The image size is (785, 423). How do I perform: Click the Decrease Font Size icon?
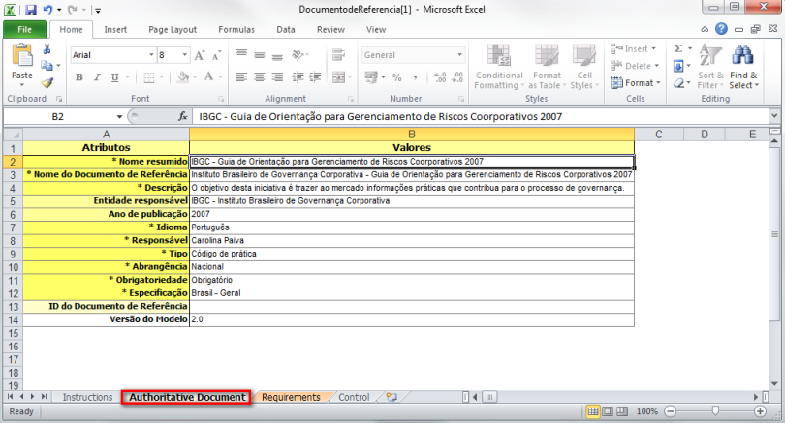(216, 55)
